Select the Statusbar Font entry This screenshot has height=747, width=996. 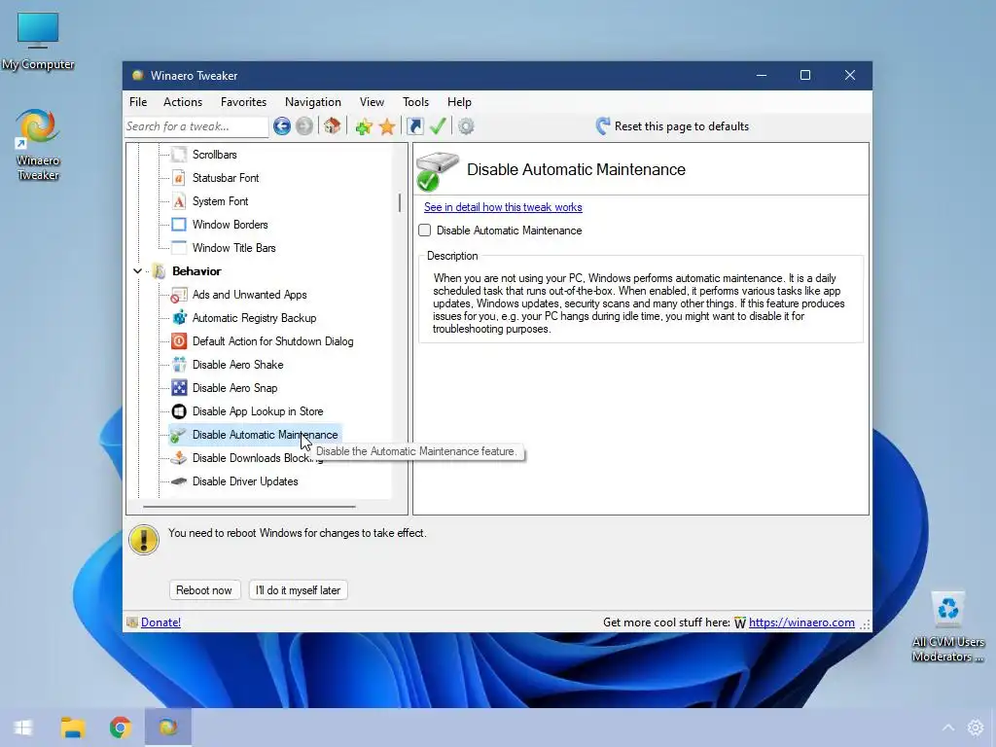tap(226, 178)
